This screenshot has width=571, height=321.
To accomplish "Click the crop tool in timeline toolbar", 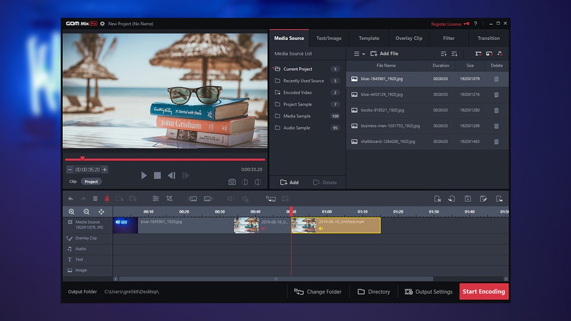I will tap(169, 199).
